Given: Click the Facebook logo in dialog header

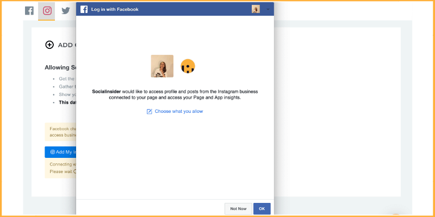Looking at the screenshot, I should point(84,9).
